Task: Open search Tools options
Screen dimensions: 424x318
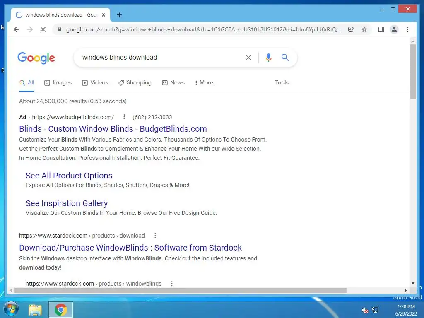Action: pos(282,82)
